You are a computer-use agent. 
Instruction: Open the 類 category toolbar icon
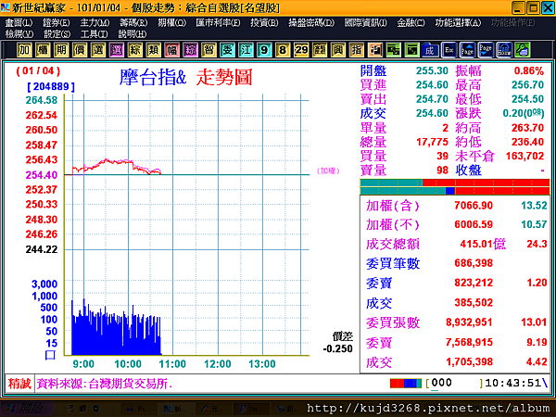coord(153,50)
